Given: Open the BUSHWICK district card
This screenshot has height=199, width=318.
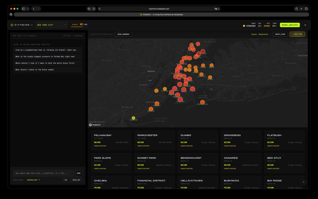Looking at the screenshot, I should tap(241, 182).
